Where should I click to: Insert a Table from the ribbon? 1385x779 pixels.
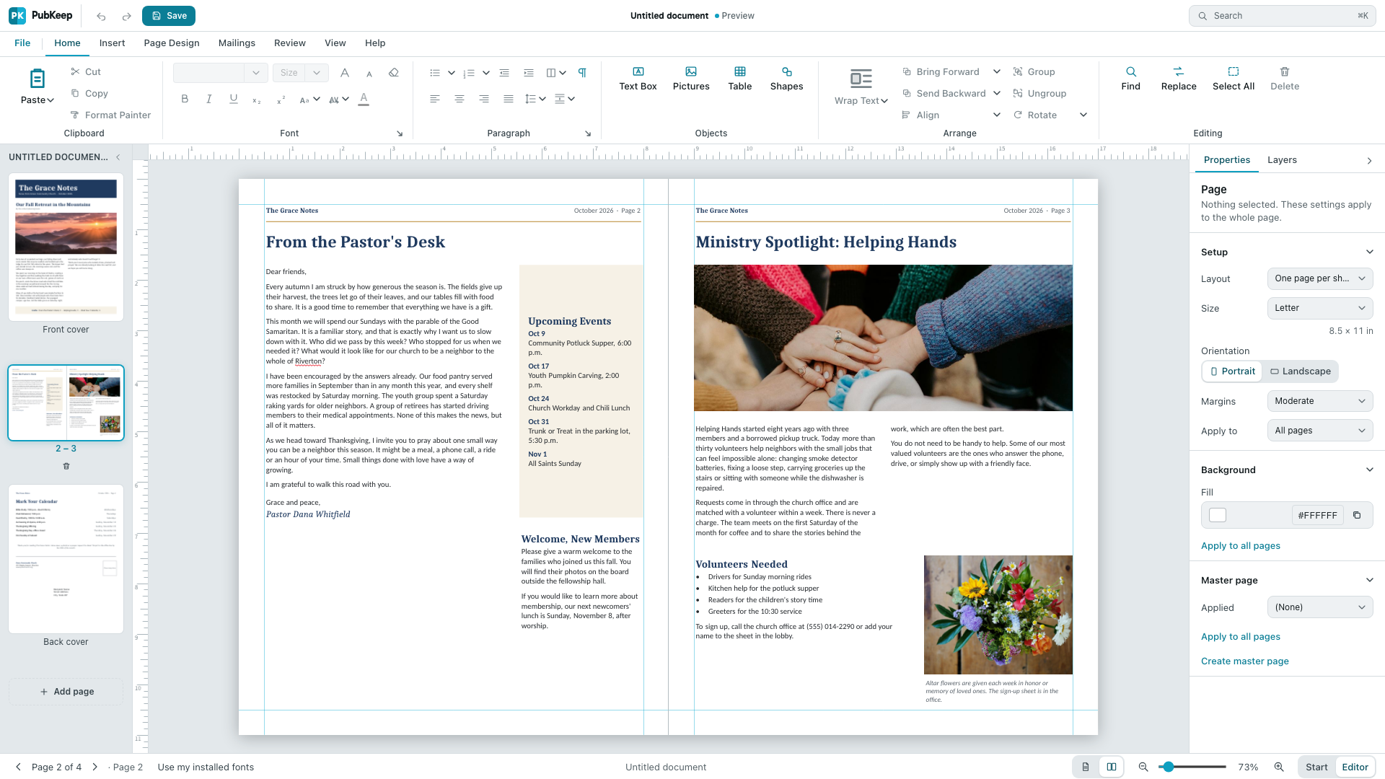click(x=739, y=79)
